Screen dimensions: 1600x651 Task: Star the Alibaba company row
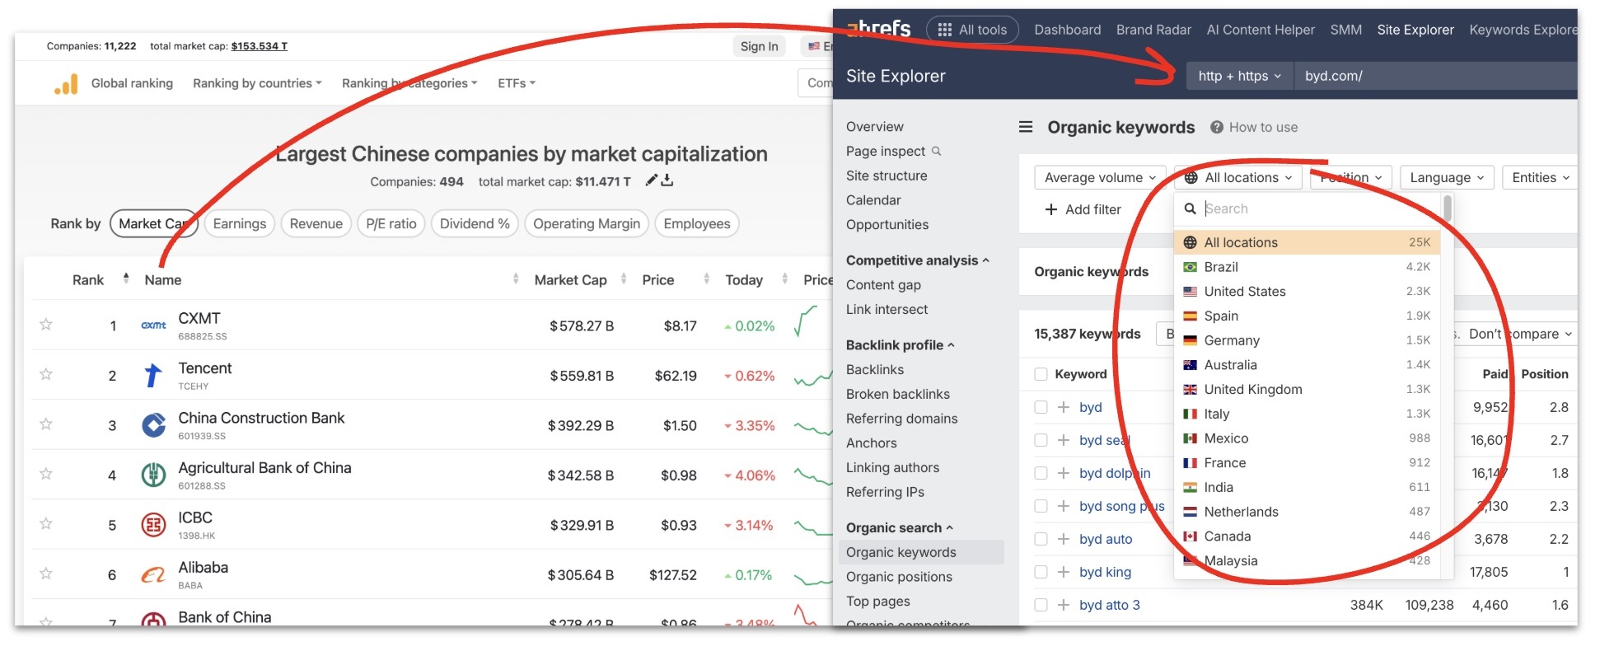click(46, 574)
